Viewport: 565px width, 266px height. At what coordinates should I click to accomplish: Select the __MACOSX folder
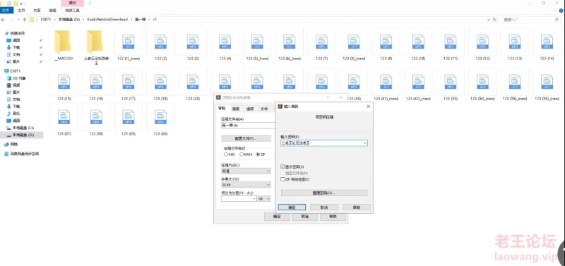click(x=64, y=45)
